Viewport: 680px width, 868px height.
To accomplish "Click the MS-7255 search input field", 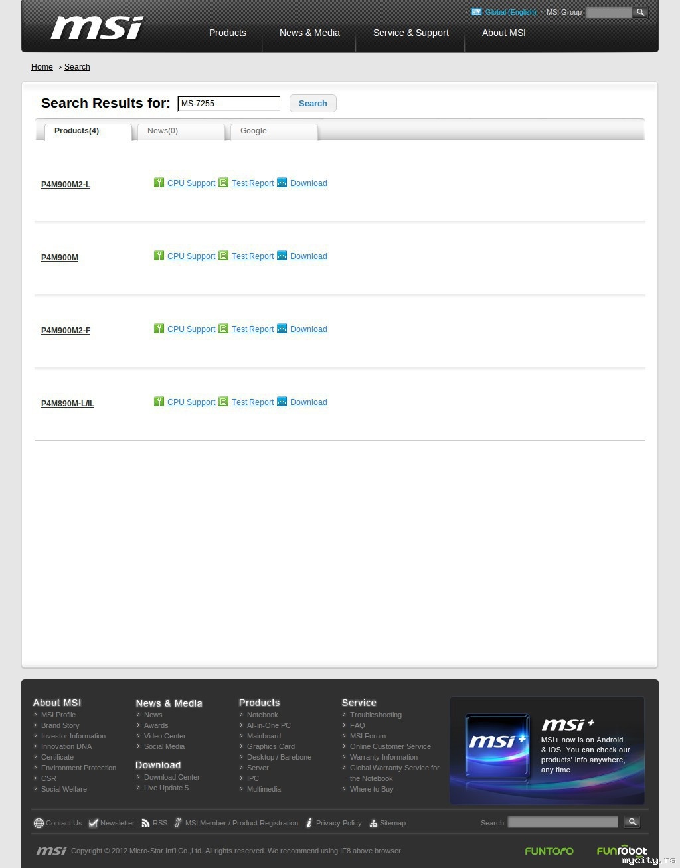I will (x=229, y=104).
